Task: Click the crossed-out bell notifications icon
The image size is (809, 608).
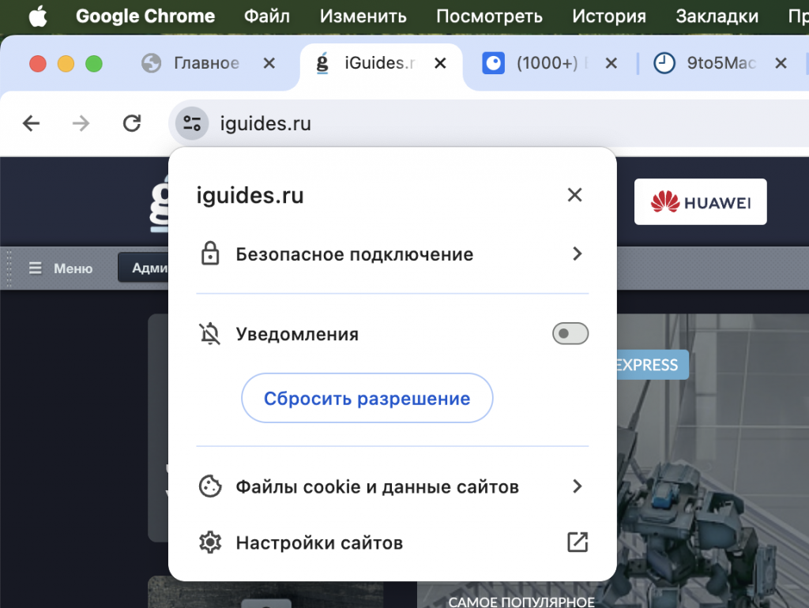Action: 210,334
